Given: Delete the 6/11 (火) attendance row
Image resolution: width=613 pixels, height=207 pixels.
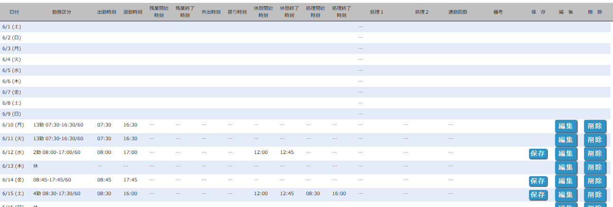Looking at the screenshot, I should 595,140.
